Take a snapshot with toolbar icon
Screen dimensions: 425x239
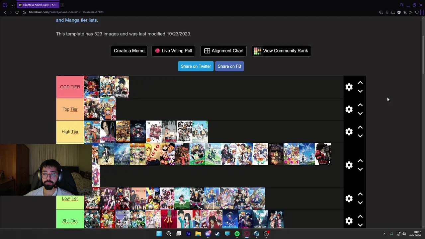point(393,12)
